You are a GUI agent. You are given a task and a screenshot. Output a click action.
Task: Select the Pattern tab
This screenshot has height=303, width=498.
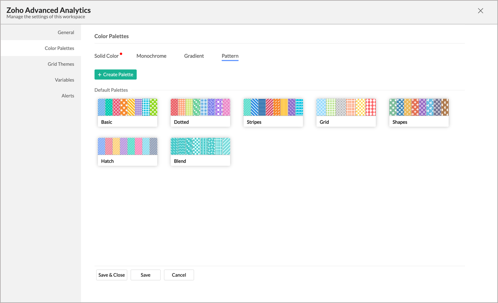230,56
